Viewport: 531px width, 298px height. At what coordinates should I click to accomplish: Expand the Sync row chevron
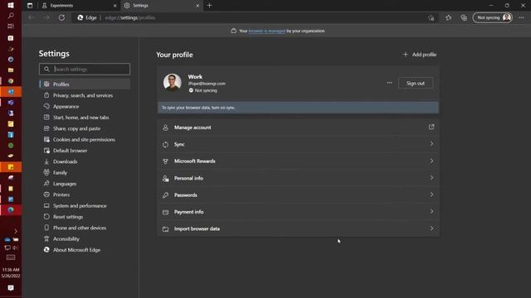431,144
